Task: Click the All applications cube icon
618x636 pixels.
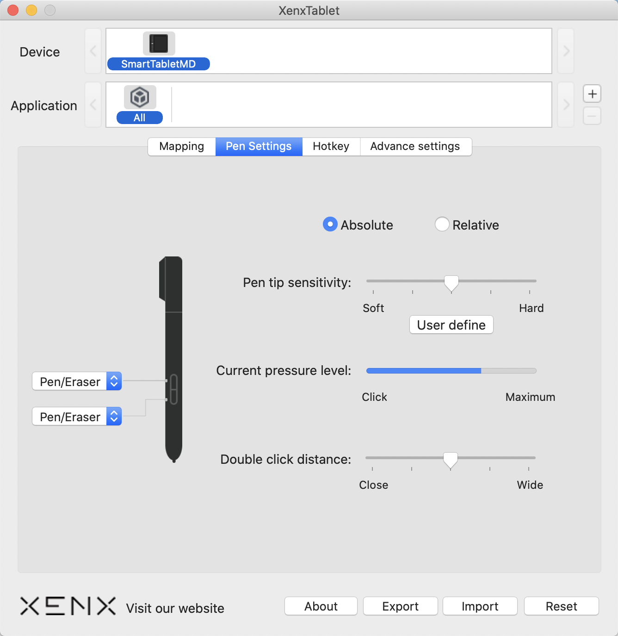Action: click(x=140, y=97)
